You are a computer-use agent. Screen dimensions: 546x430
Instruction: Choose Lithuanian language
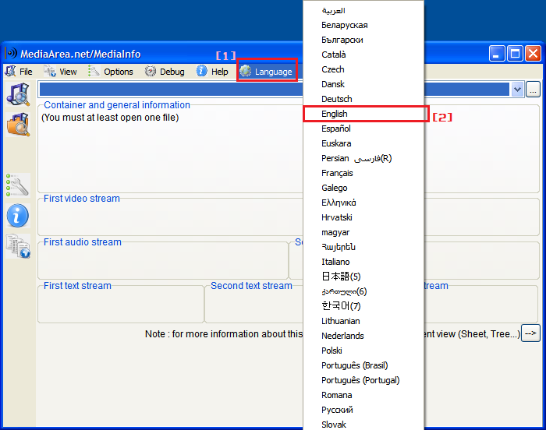(x=363, y=321)
